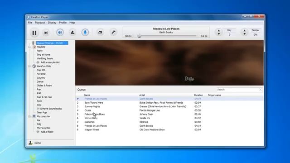Image resolution: width=290 pixels, height=163 pixels.
Task: Select the Dance category
Action: pos(40,81)
